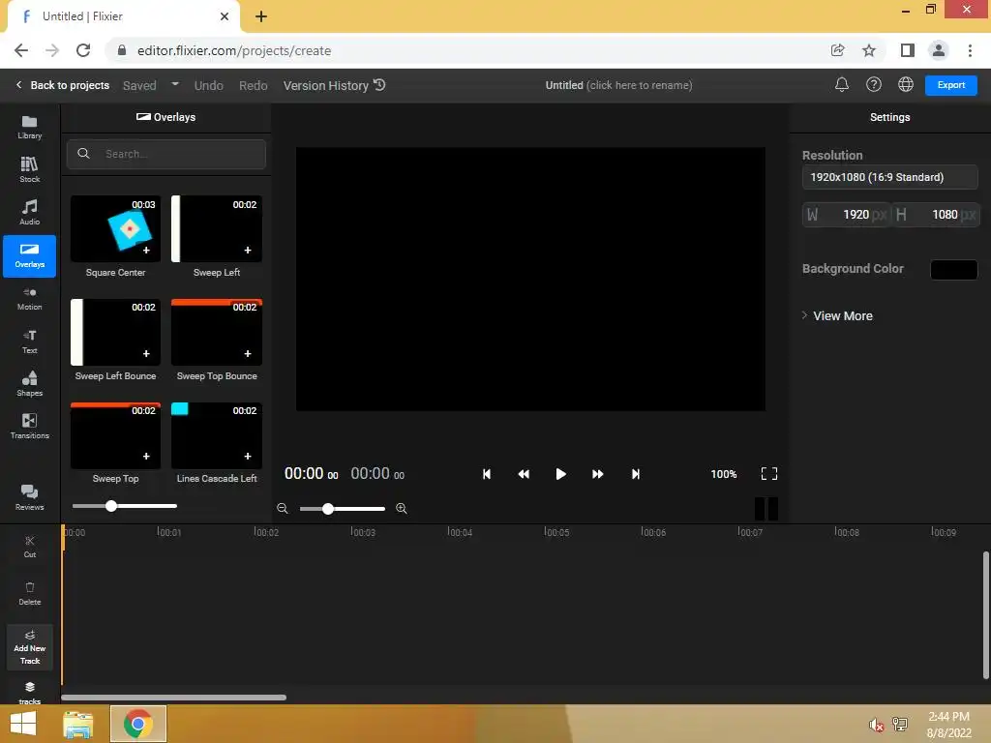This screenshot has width=991, height=743.
Task: Expand the View More settings
Action: tap(837, 316)
